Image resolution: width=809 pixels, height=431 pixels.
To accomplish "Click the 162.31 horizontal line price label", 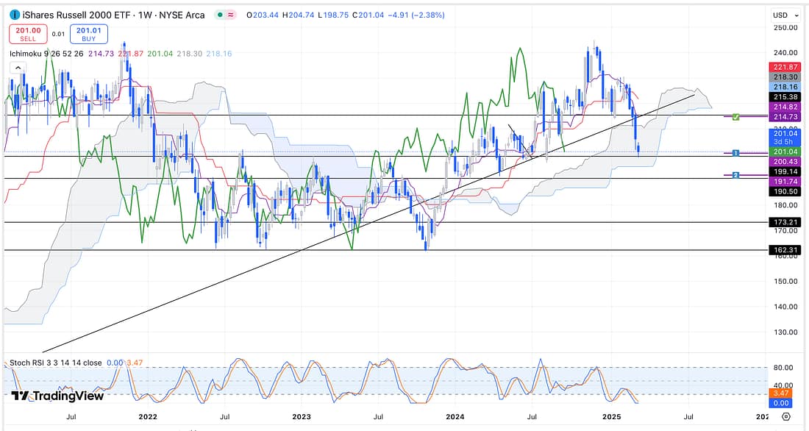I will tap(785, 250).
